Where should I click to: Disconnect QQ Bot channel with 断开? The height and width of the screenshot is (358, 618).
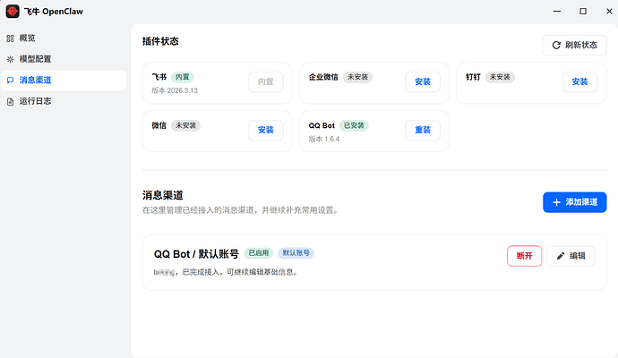(x=525, y=256)
